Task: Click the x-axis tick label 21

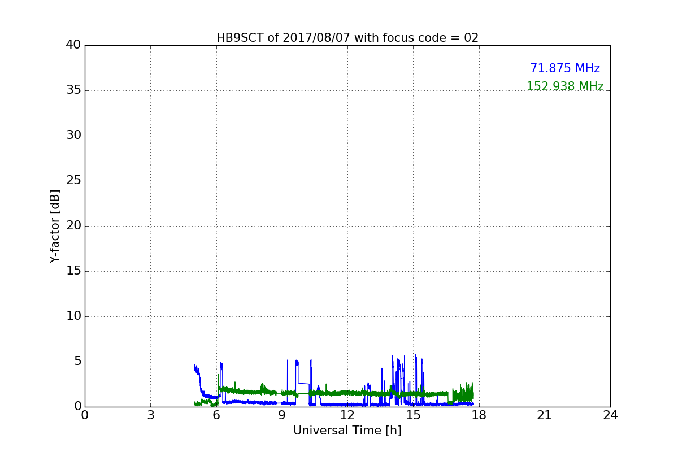Action: tap(545, 415)
